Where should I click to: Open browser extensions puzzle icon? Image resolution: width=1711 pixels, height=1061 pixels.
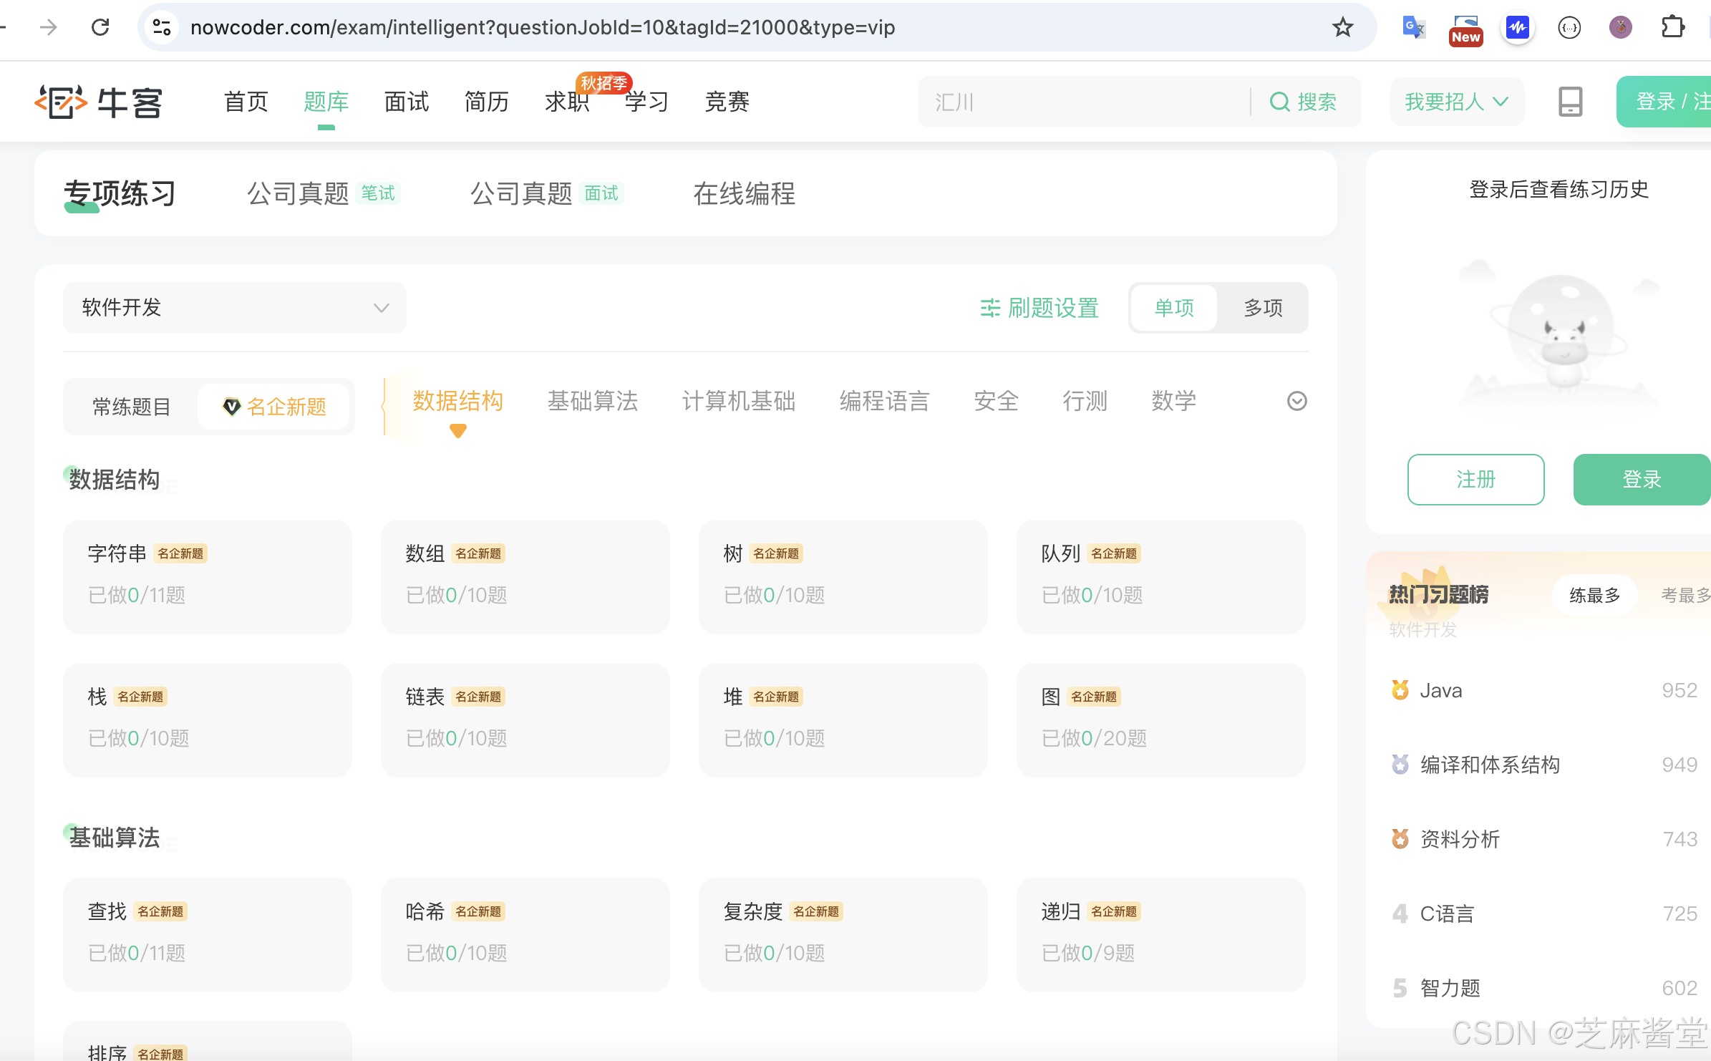pos(1672,27)
